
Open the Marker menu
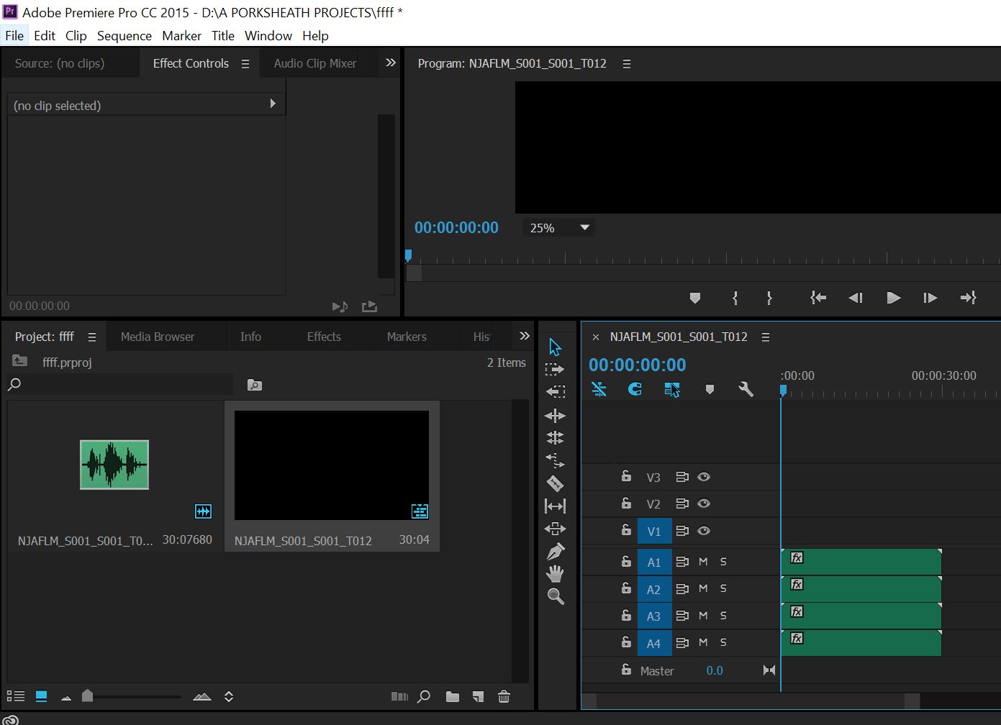tap(181, 36)
